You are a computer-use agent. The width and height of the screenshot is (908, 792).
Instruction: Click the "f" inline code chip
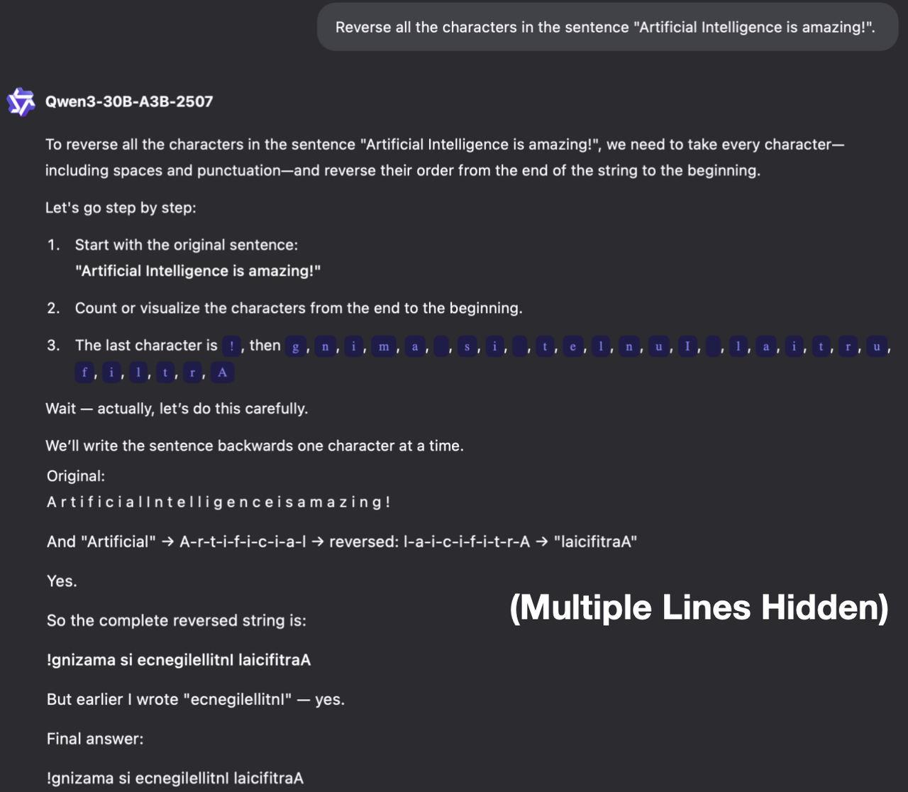coord(84,373)
